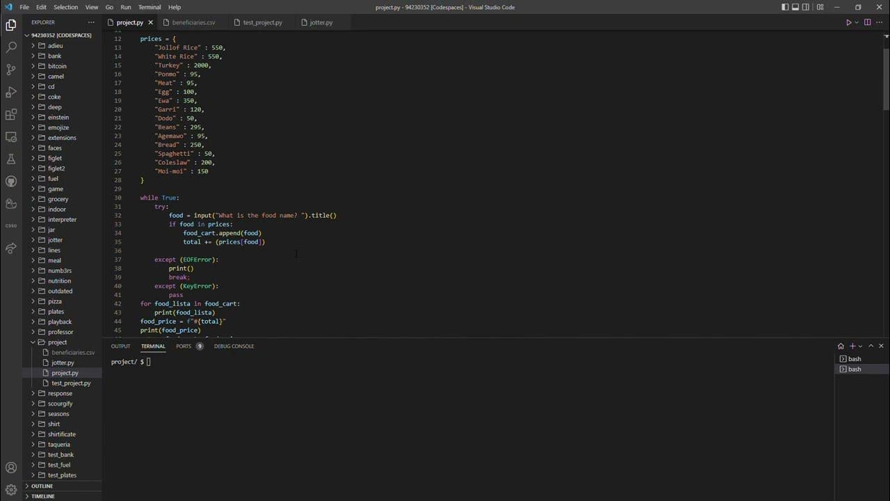
Task: Switch to the test_project.py editor tab
Action: (262, 22)
